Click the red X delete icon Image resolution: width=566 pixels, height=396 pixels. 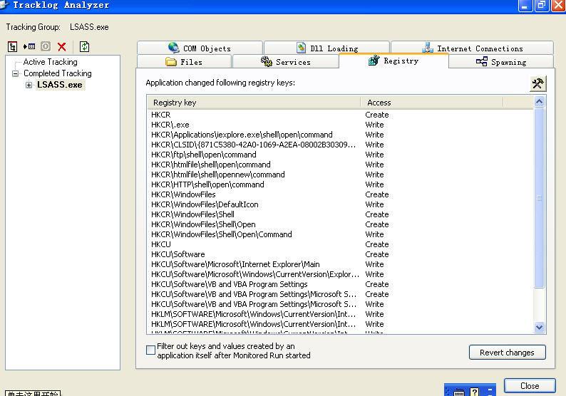pyautogui.click(x=62, y=46)
